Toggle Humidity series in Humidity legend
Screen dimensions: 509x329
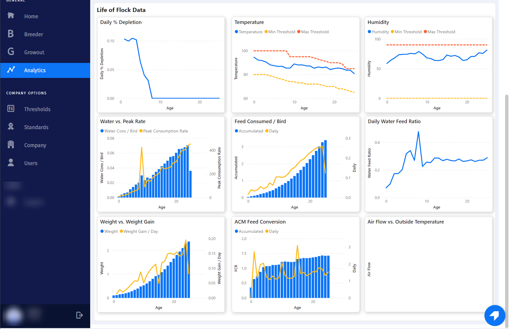click(378, 32)
